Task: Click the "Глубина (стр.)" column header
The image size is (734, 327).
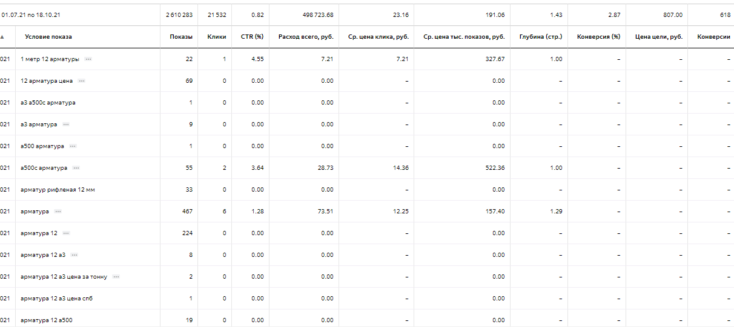Action: point(540,37)
